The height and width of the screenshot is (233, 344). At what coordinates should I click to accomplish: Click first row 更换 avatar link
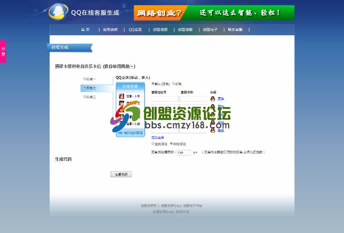(221, 99)
